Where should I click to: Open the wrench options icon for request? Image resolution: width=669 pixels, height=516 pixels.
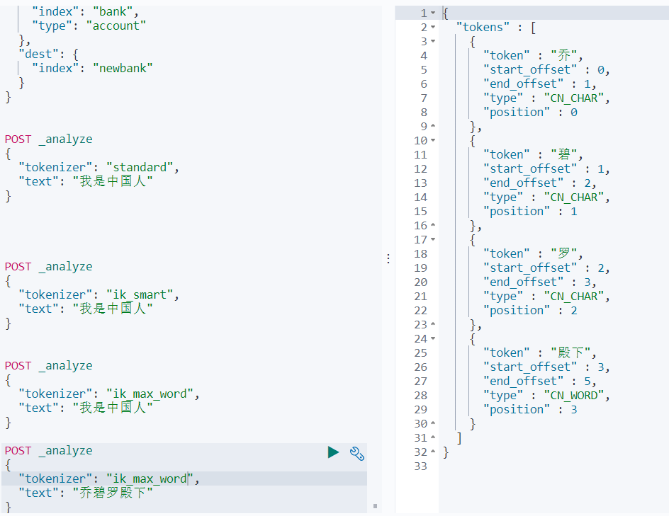coord(356,454)
